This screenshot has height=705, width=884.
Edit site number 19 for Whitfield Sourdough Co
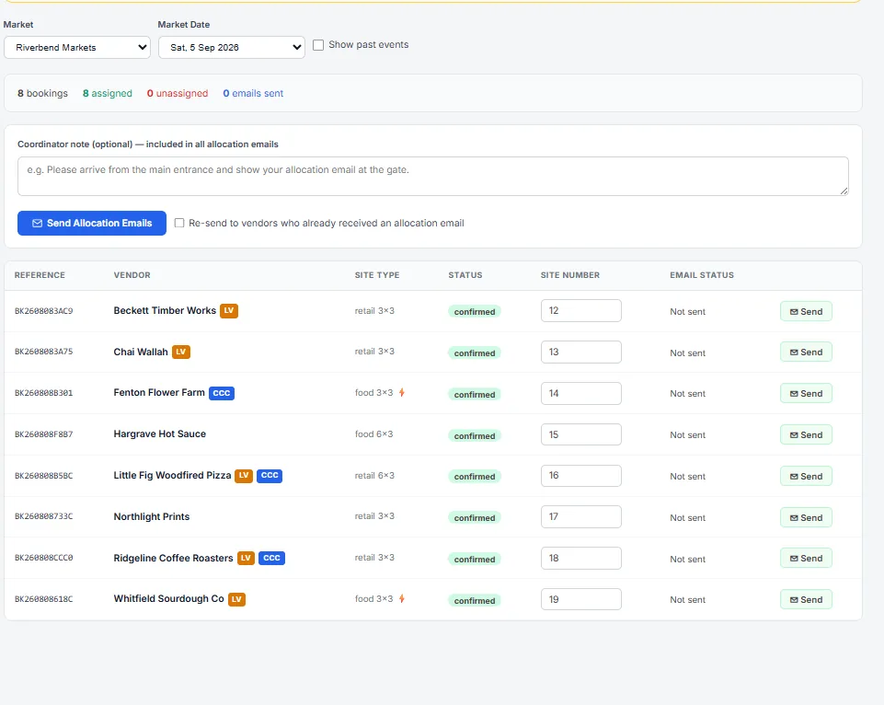pos(581,599)
